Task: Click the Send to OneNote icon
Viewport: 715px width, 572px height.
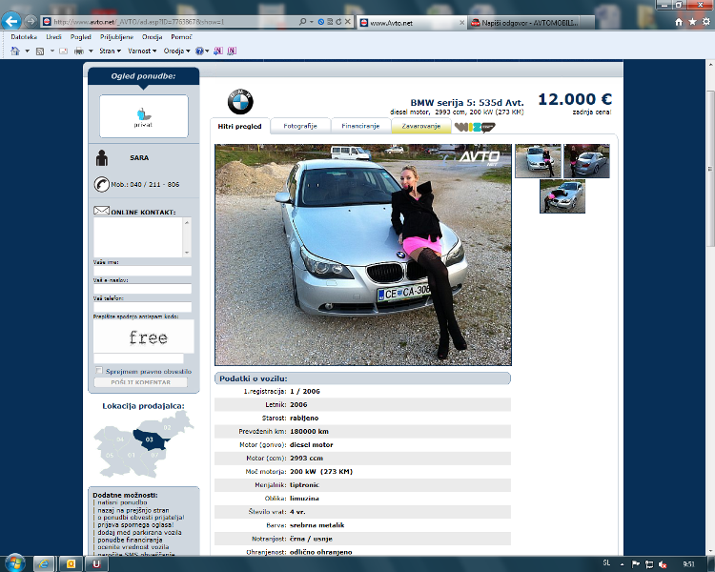Action: 218,51
